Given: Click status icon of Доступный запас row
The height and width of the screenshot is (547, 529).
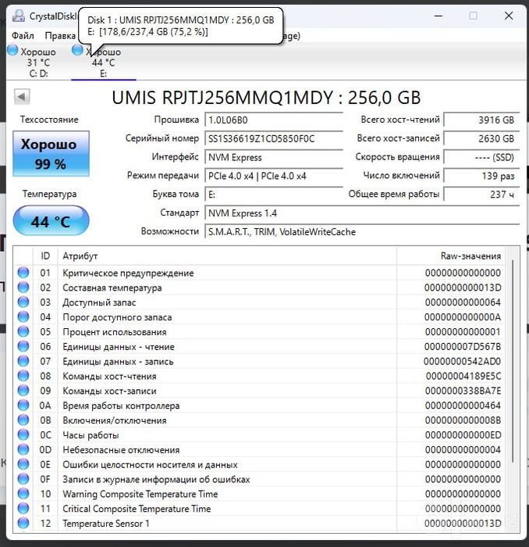Looking at the screenshot, I should tap(23, 302).
